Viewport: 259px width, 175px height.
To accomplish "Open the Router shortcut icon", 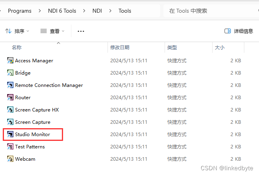I will 10,97.
